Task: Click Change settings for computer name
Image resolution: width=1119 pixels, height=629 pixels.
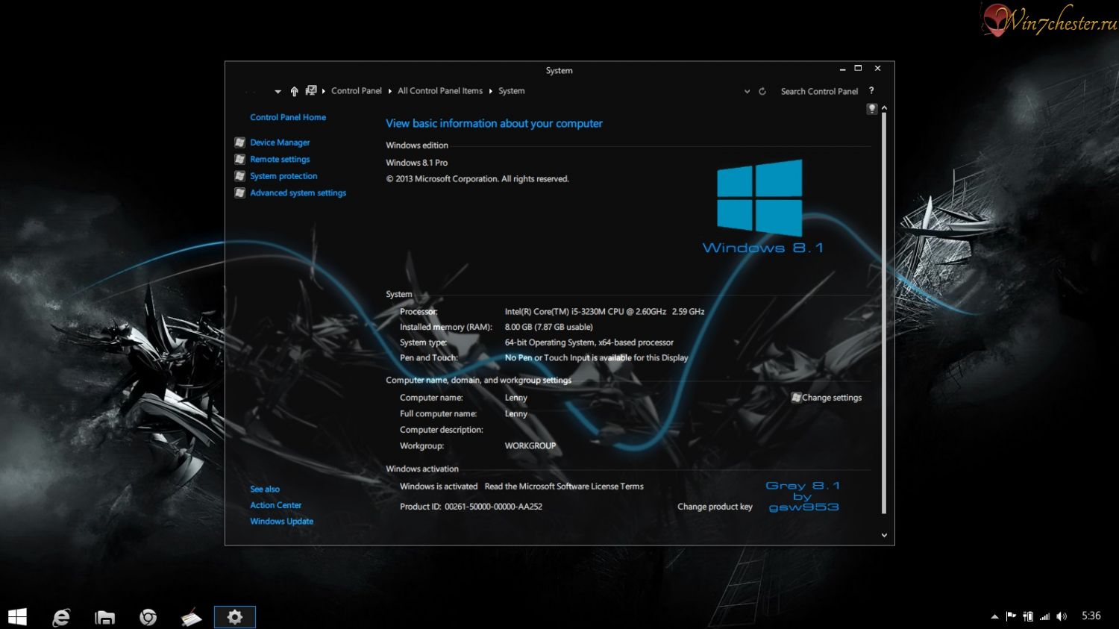Action: tap(832, 398)
